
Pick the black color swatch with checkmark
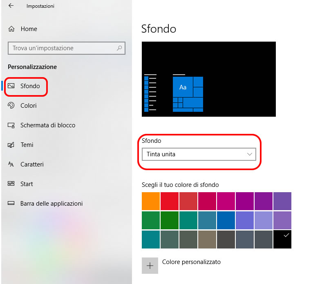(282, 239)
